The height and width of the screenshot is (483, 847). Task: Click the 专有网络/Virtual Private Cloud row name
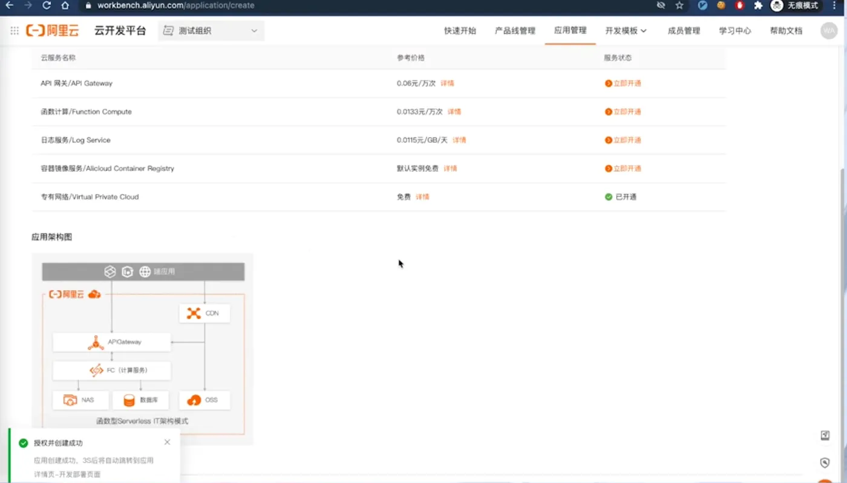[x=90, y=197]
